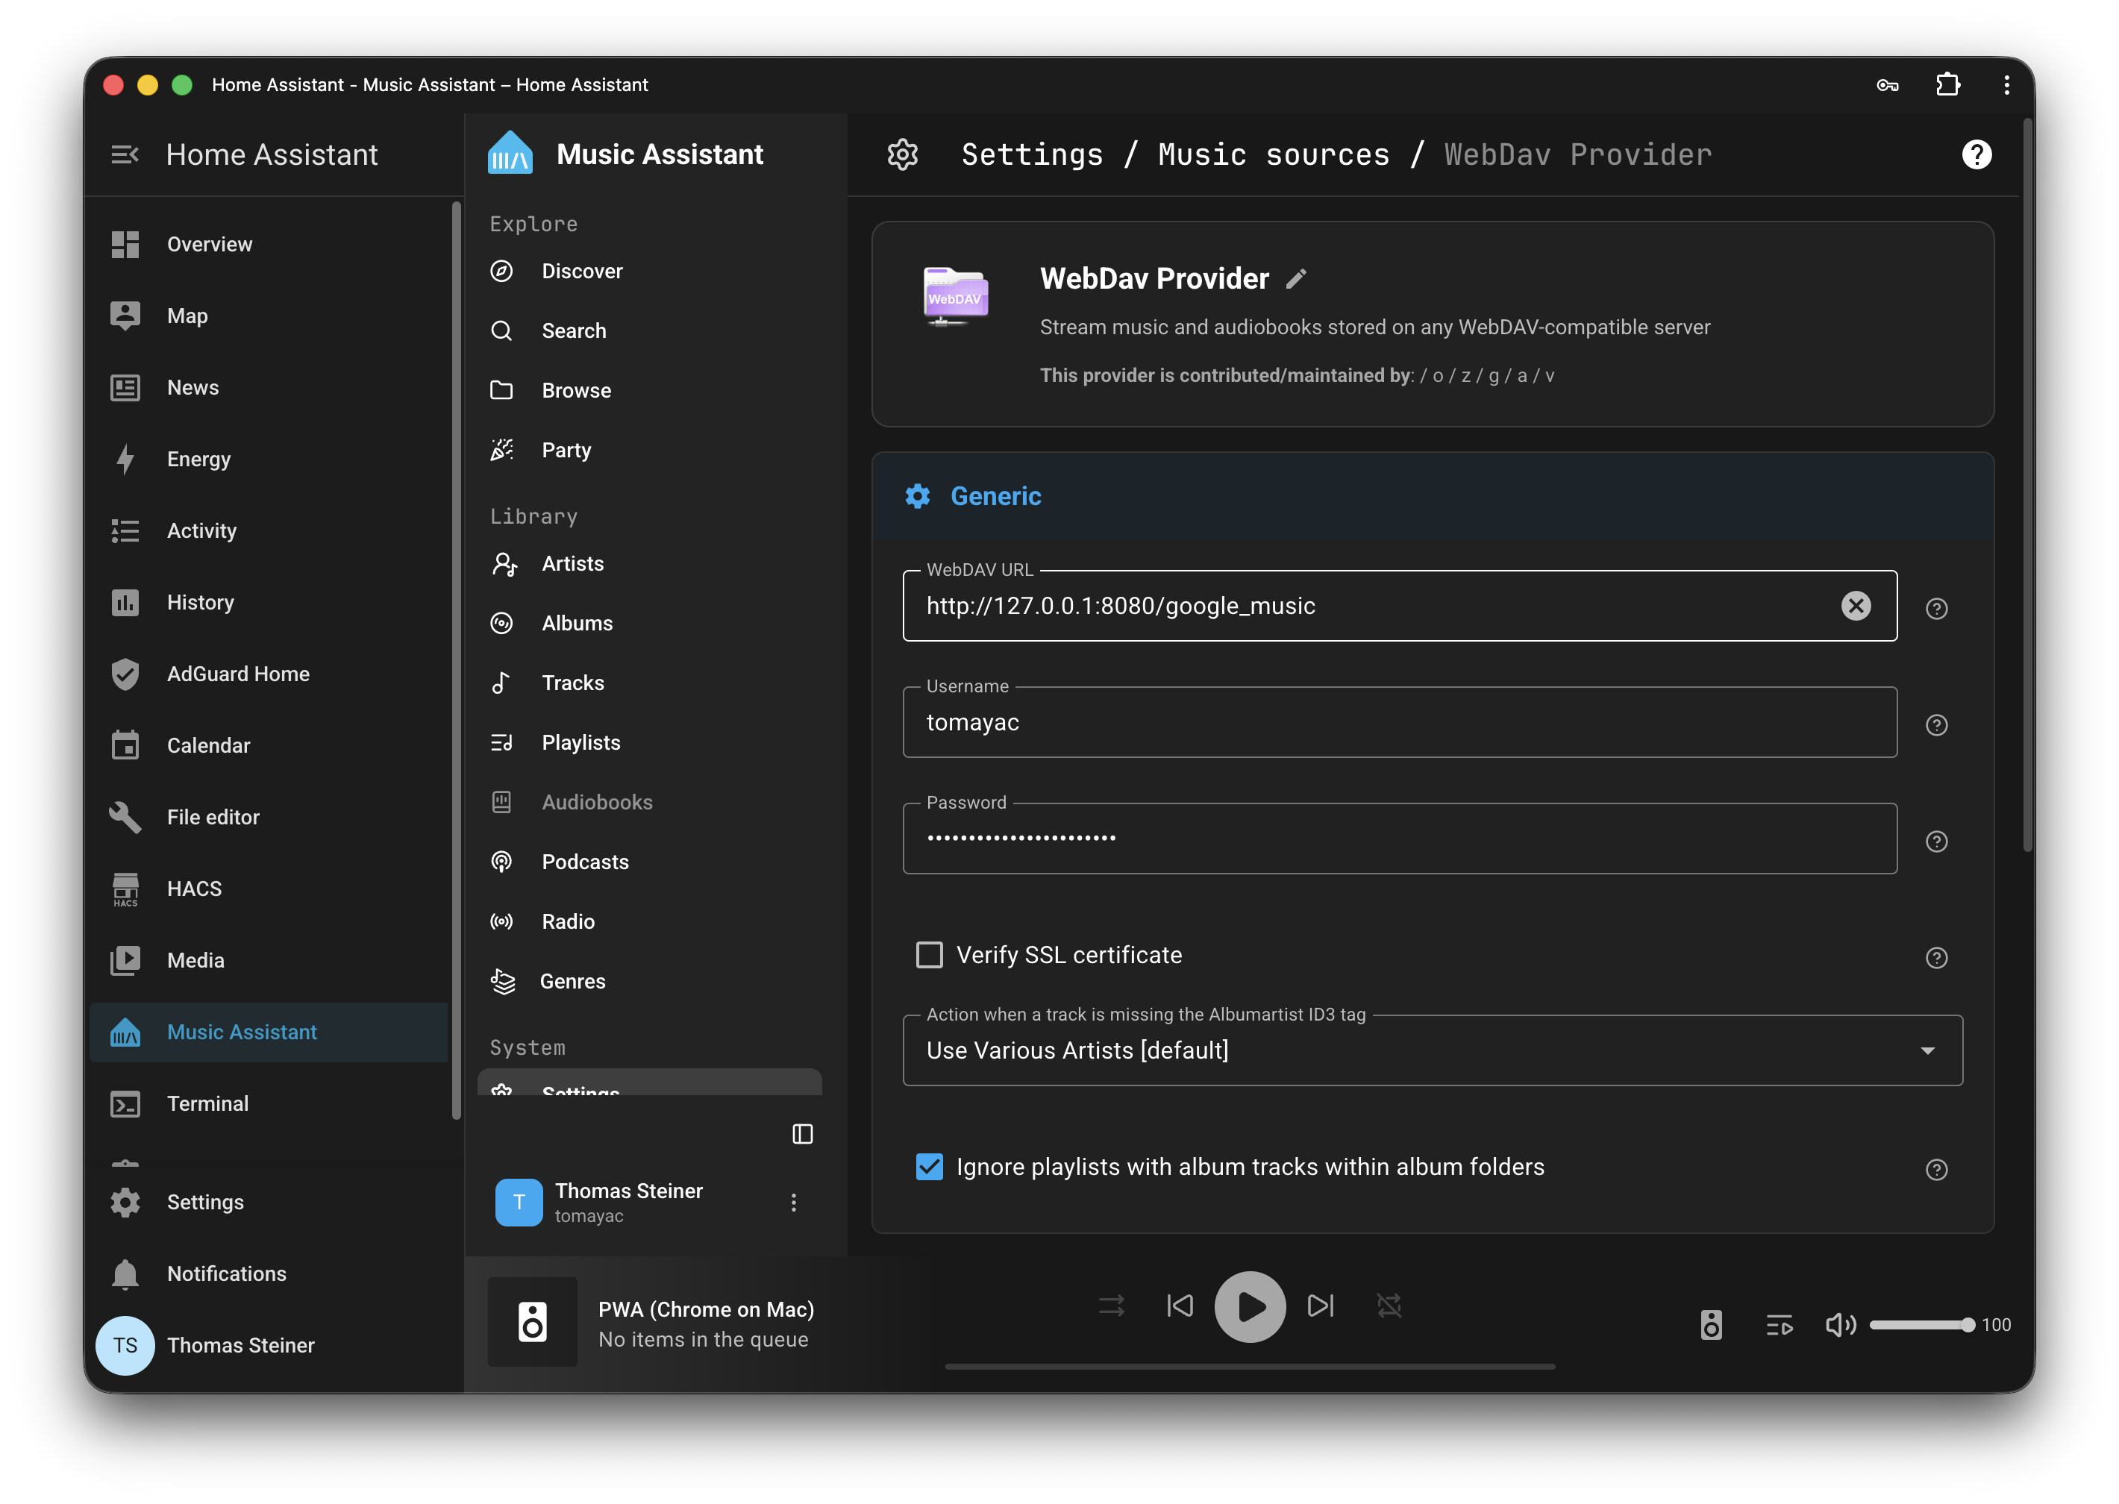
Task: Click the settings gear icon beside breadcrumb
Action: 902,154
